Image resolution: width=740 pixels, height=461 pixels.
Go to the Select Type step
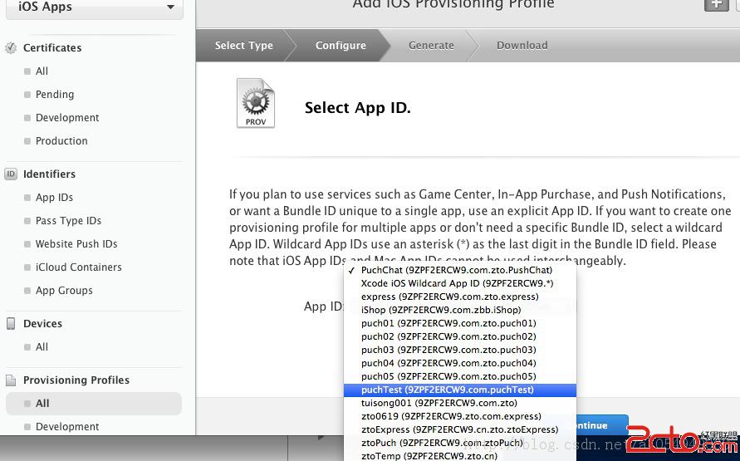pyautogui.click(x=243, y=46)
